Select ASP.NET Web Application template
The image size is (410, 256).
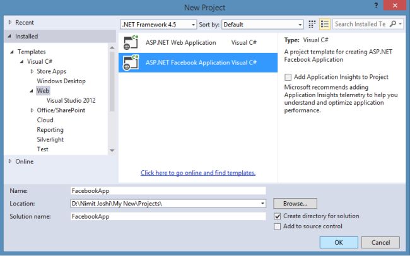coord(198,43)
